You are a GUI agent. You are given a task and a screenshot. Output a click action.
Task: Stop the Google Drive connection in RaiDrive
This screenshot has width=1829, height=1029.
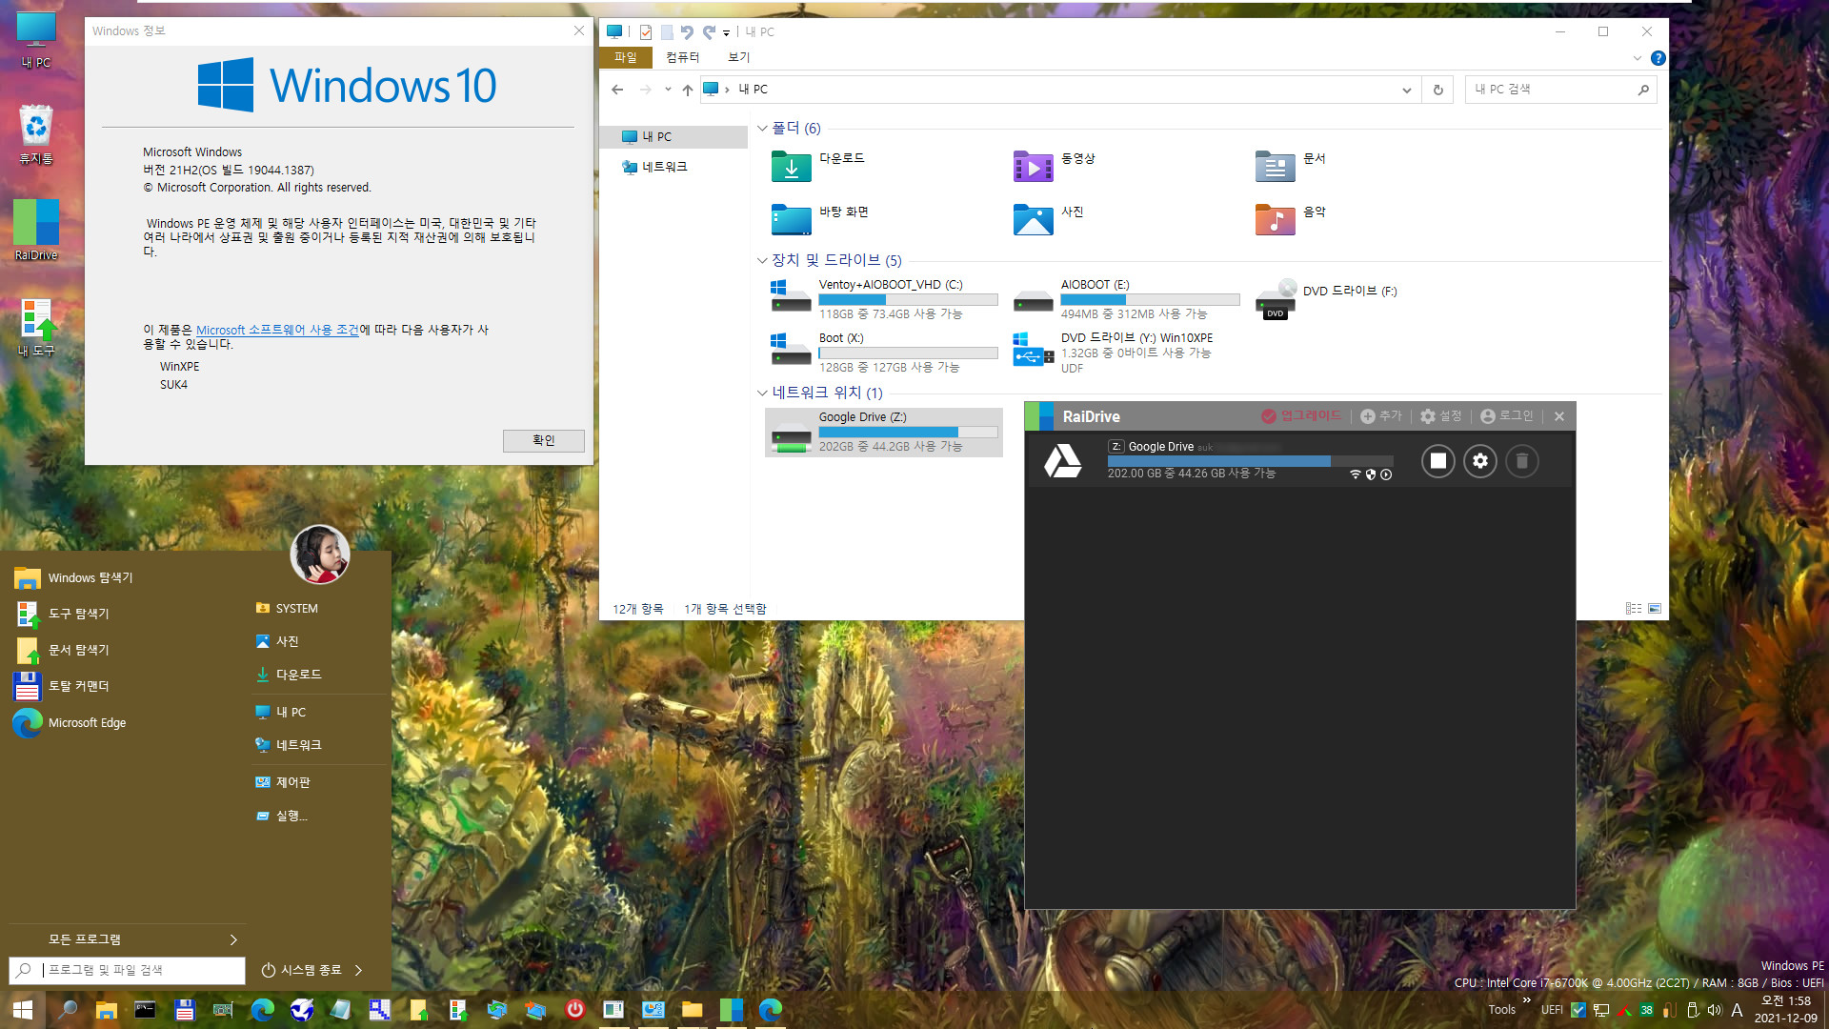point(1437,461)
